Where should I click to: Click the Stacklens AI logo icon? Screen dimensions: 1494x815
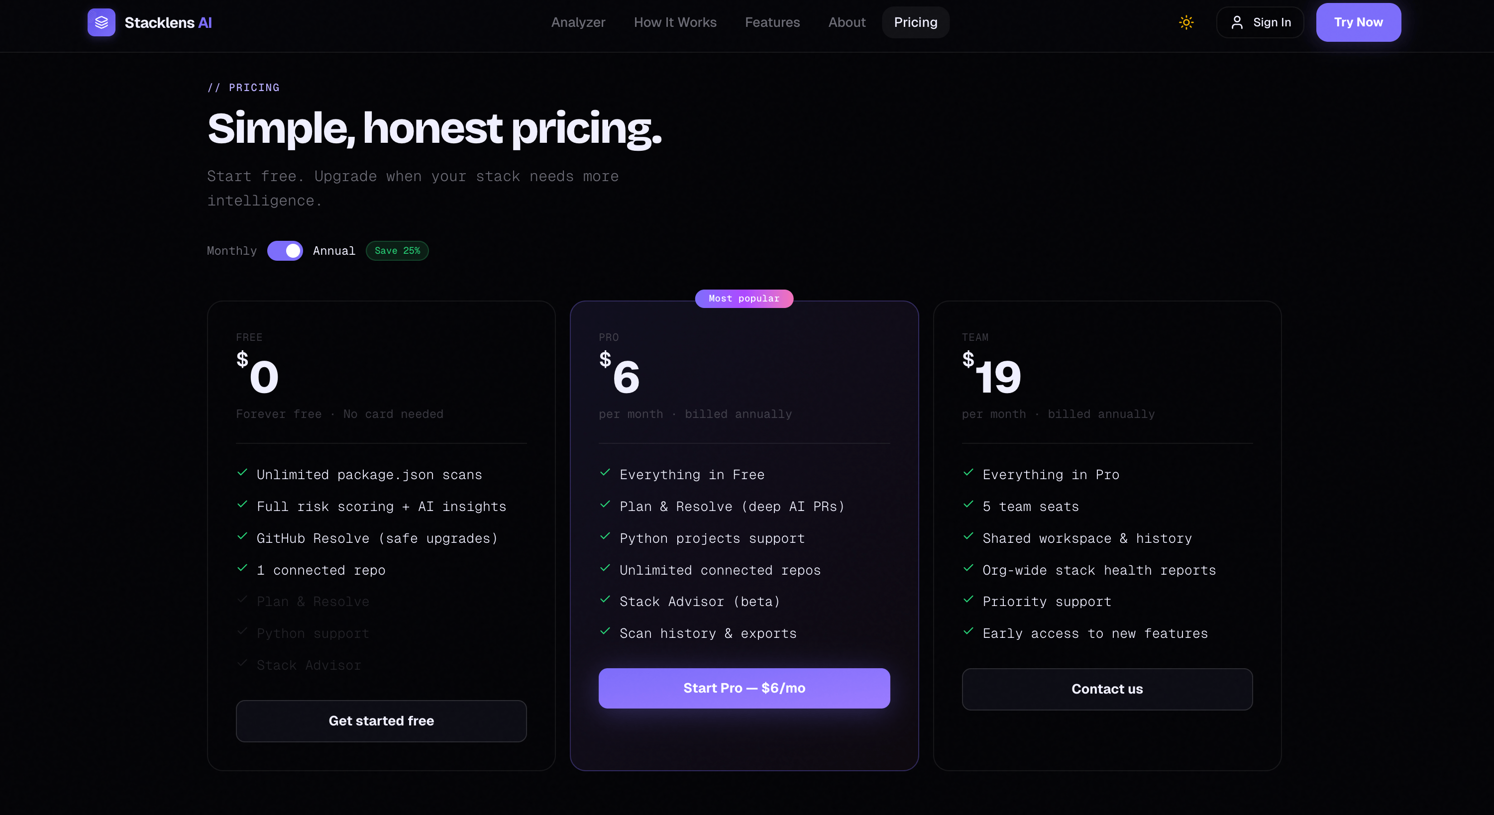click(101, 22)
